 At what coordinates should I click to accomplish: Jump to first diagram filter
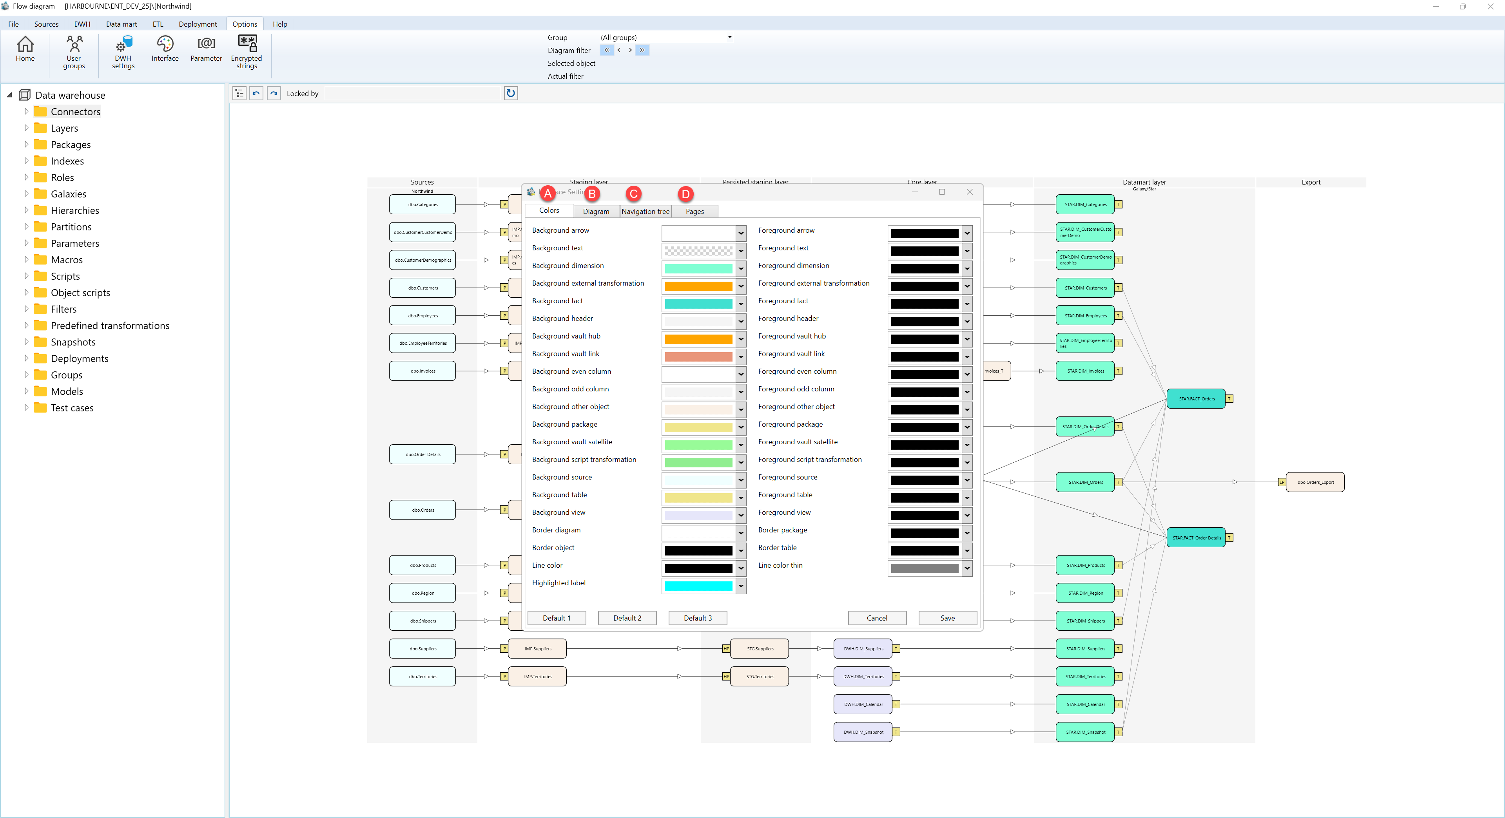[607, 50]
